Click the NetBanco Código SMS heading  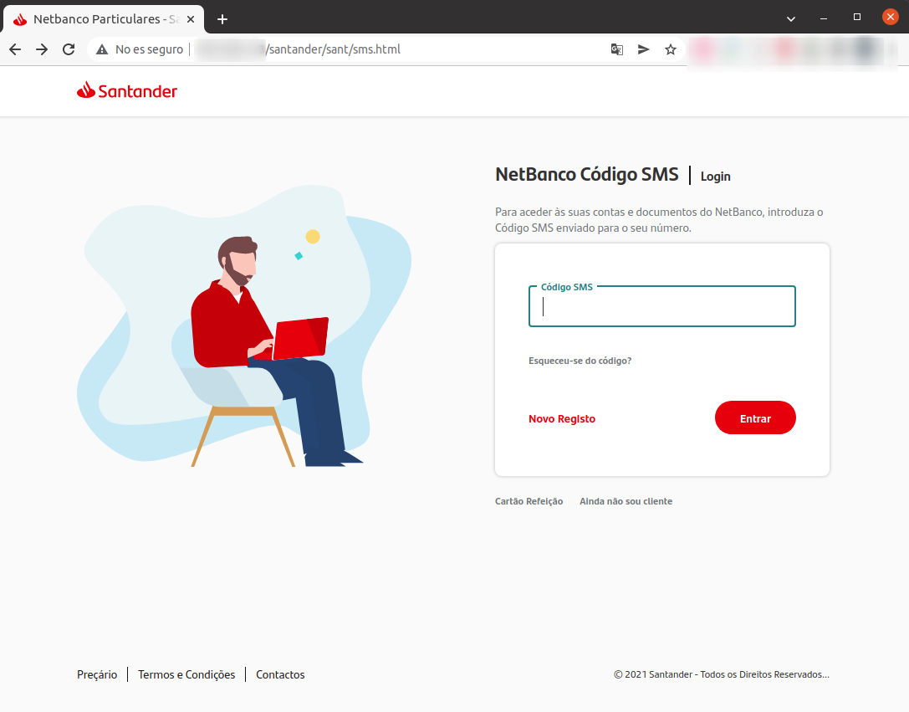pyautogui.click(x=587, y=175)
